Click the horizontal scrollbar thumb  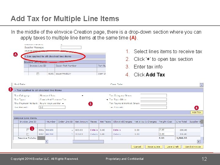[88, 141]
